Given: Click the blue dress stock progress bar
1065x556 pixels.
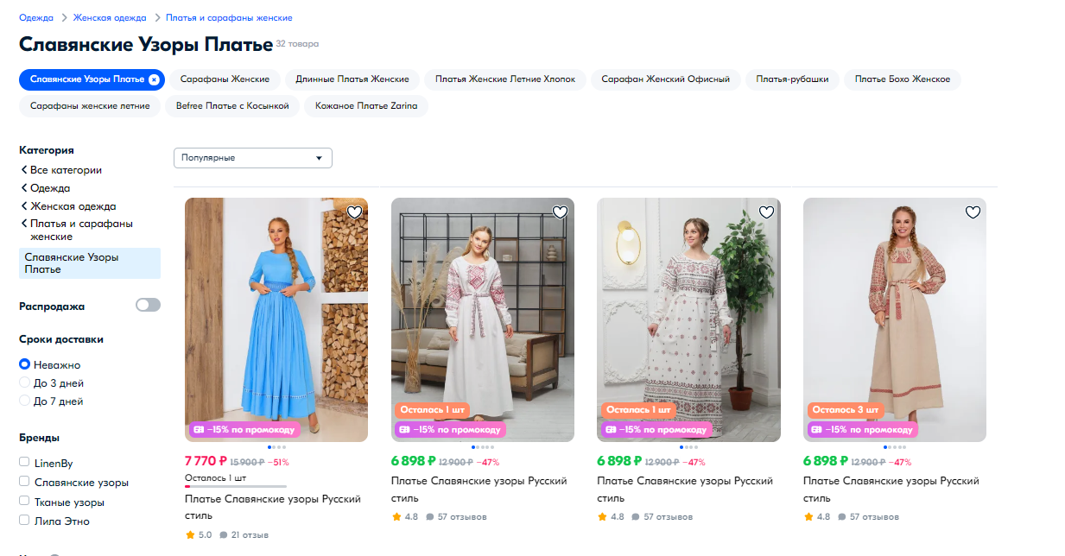Looking at the screenshot, I should point(236,486).
